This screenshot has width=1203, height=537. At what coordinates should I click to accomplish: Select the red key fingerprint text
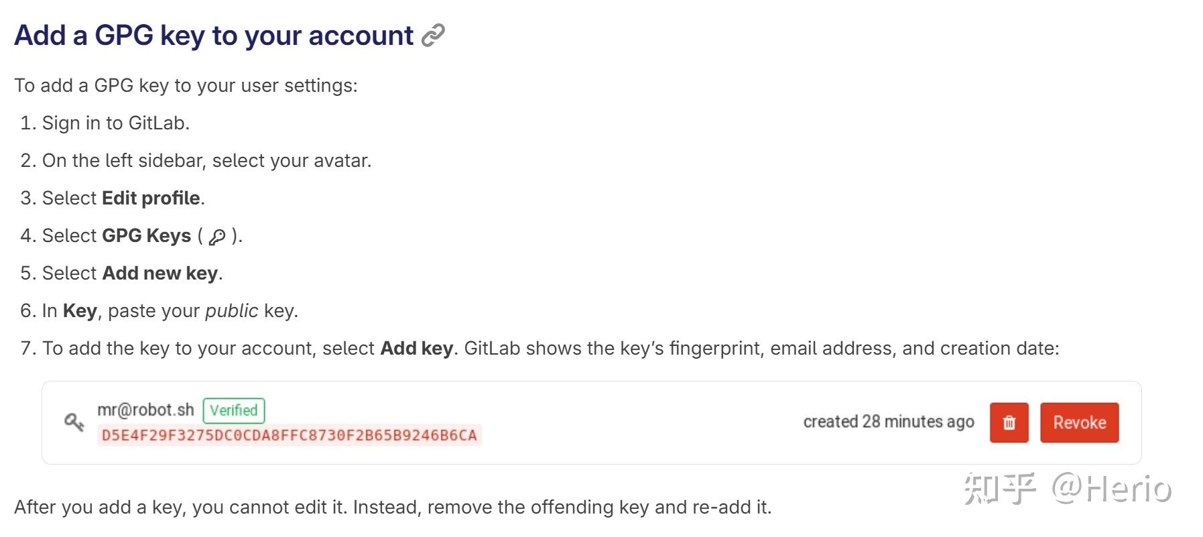point(289,436)
